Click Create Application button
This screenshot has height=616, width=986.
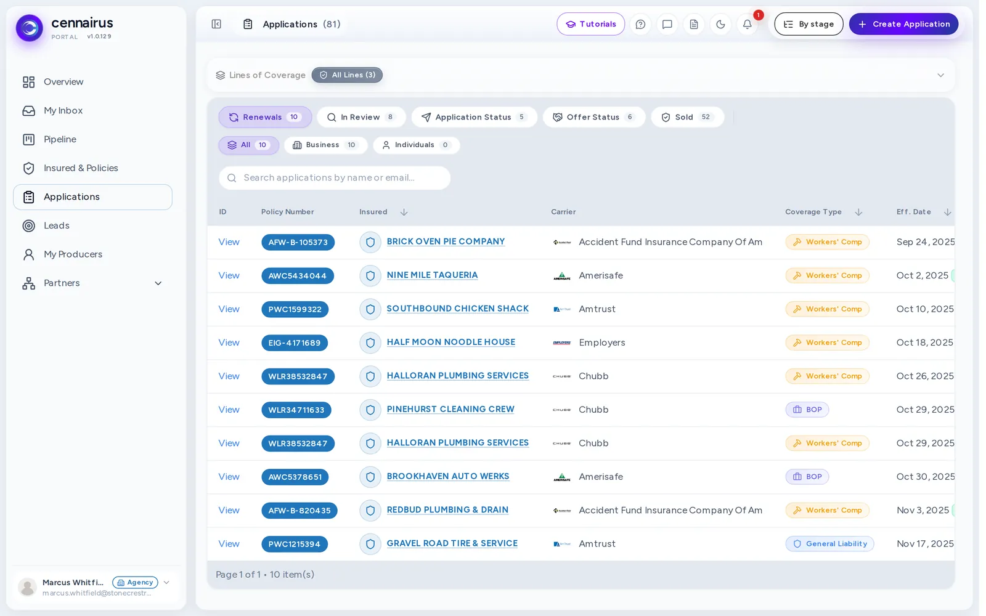coord(903,24)
